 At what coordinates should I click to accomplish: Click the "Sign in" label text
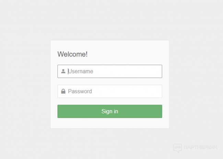point(110,111)
